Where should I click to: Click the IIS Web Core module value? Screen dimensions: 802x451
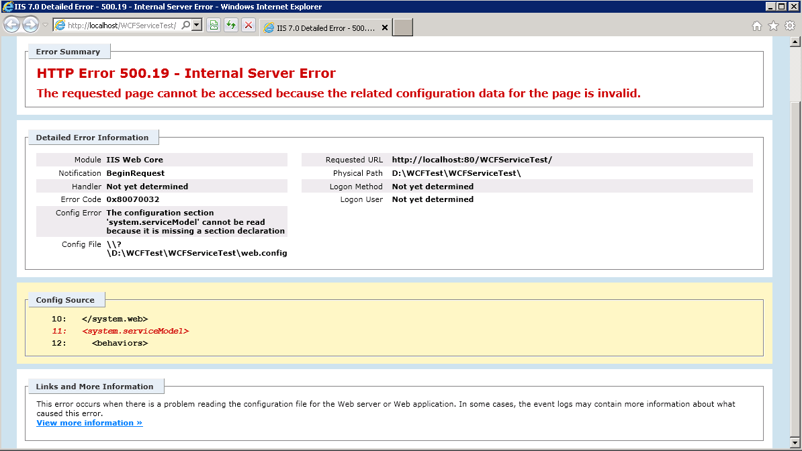tap(134, 160)
